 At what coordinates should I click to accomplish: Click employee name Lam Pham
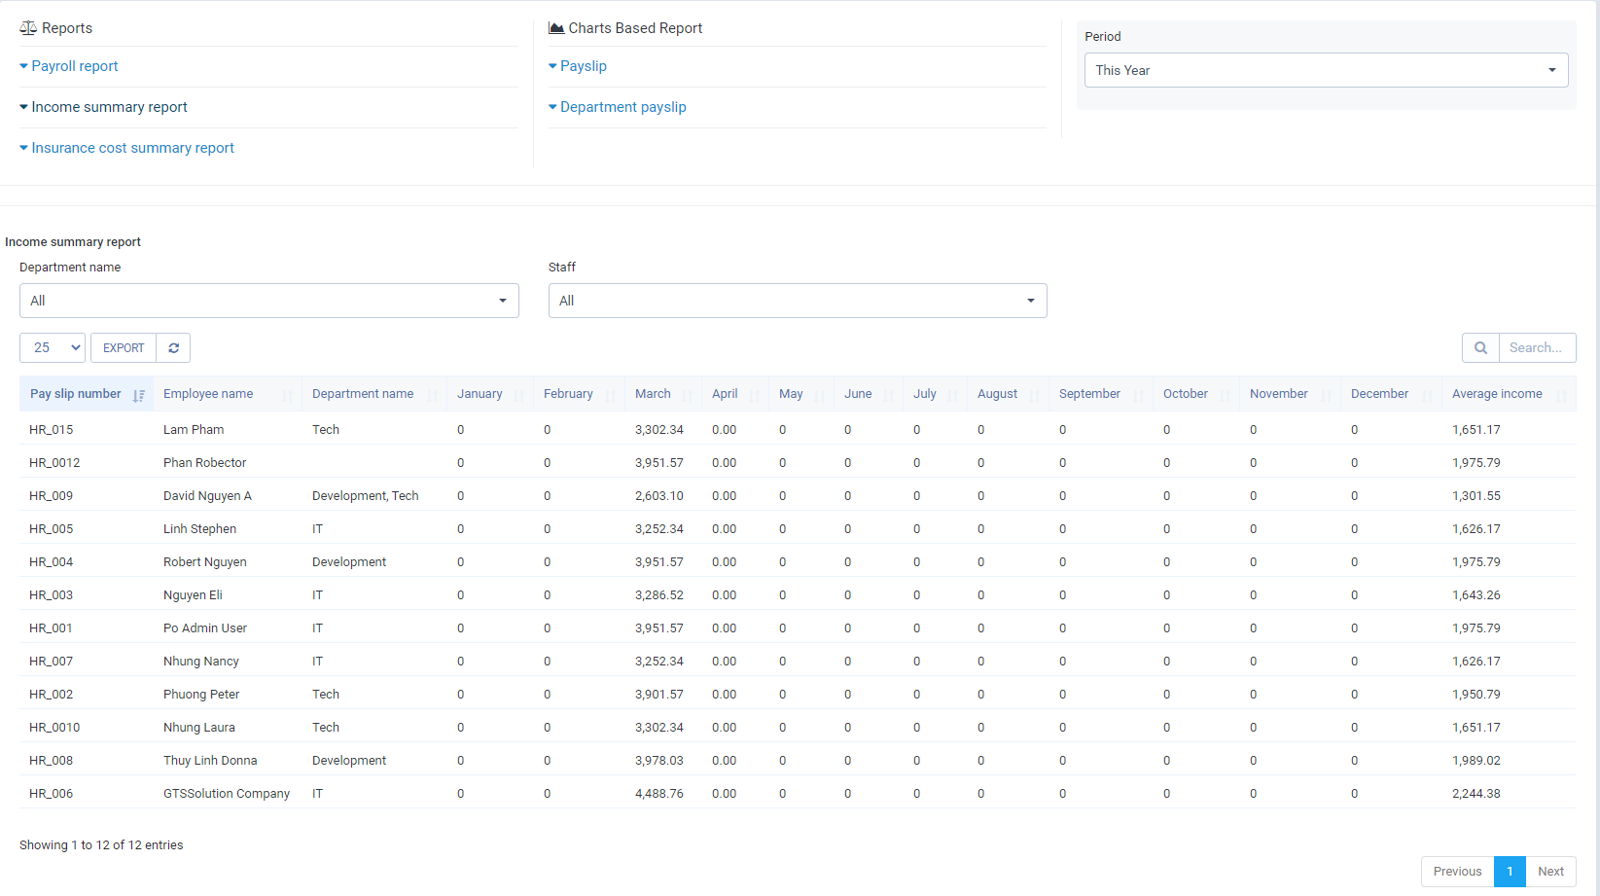tap(194, 429)
